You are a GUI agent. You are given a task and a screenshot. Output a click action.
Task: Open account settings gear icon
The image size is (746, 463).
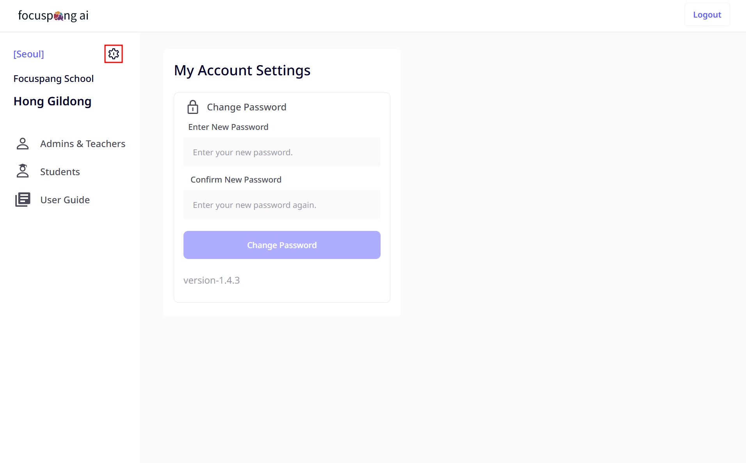(x=114, y=54)
